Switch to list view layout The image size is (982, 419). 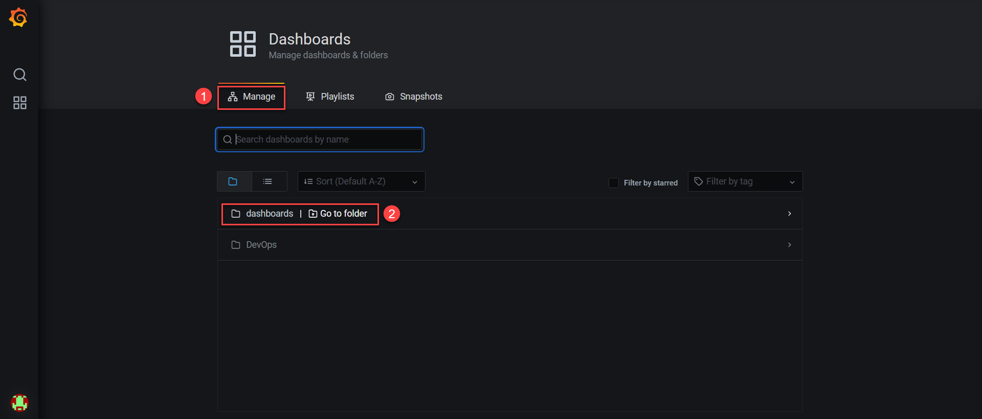[267, 181]
